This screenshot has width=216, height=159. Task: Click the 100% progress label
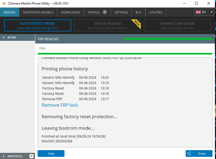point(42,48)
